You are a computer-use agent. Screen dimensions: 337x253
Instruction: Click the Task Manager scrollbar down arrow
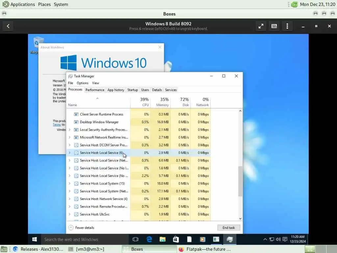click(240, 219)
